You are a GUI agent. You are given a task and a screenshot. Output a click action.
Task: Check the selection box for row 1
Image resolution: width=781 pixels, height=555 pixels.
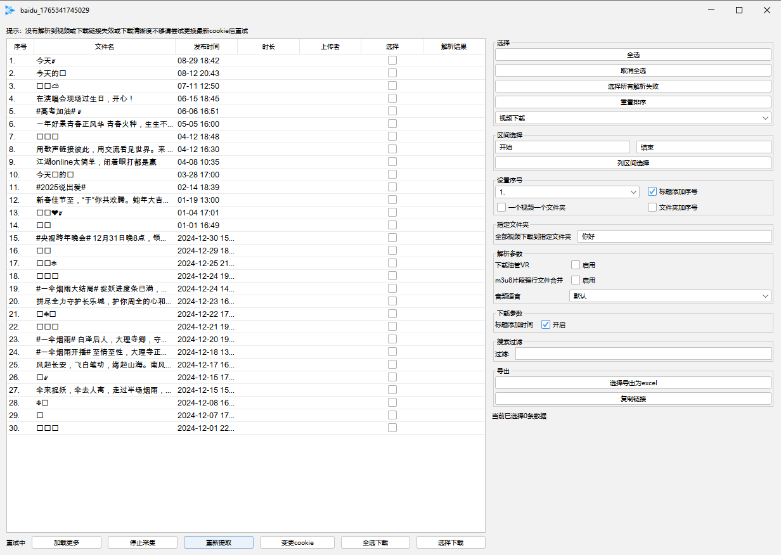[392, 60]
